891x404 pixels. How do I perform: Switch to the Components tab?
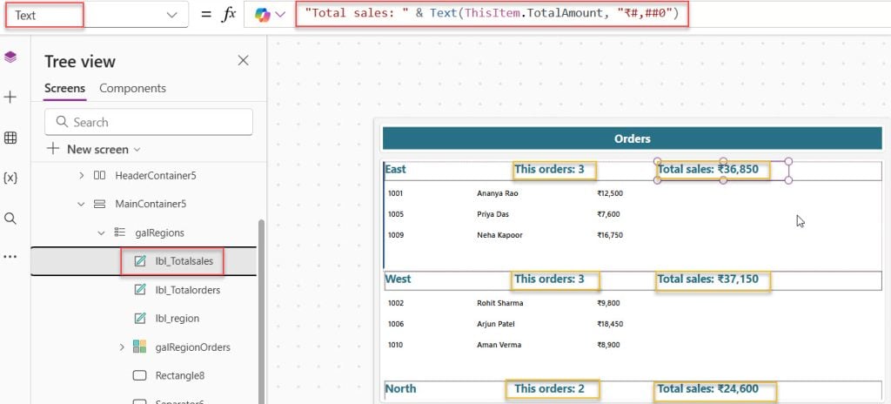click(x=132, y=88)
